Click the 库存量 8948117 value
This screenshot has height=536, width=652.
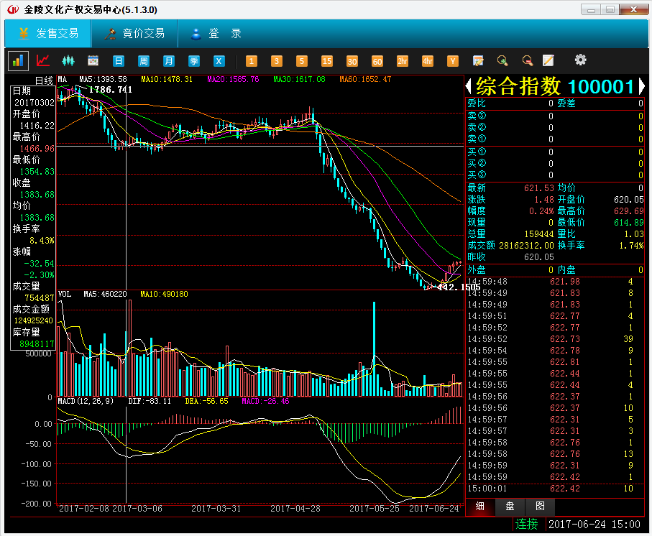pos(37,344)
